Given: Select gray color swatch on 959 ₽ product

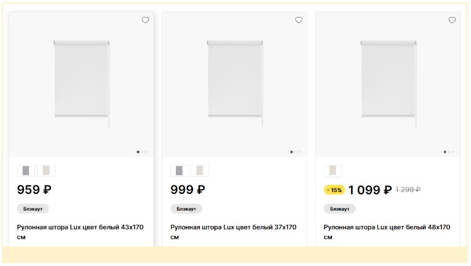Looking at the screenshot, I should (x=26, y=171).
